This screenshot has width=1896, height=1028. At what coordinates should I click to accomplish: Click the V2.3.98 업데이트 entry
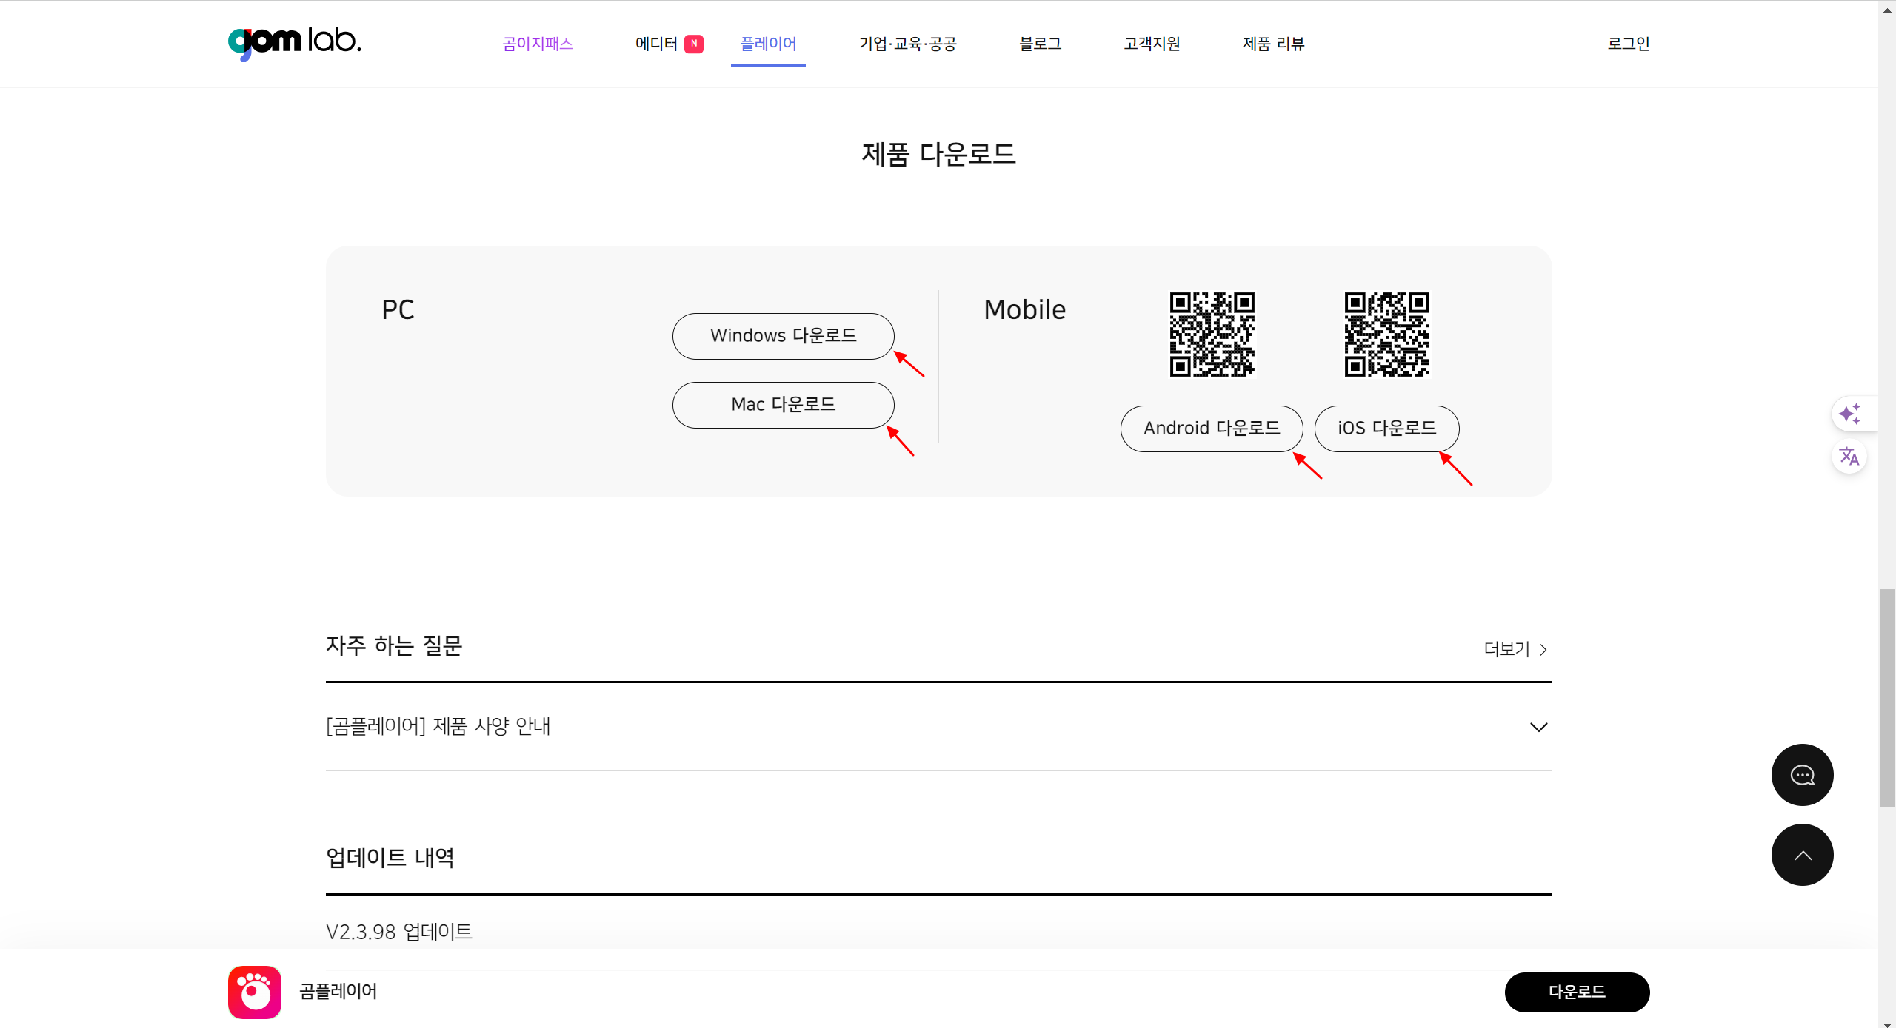click(x=399, y=931)
